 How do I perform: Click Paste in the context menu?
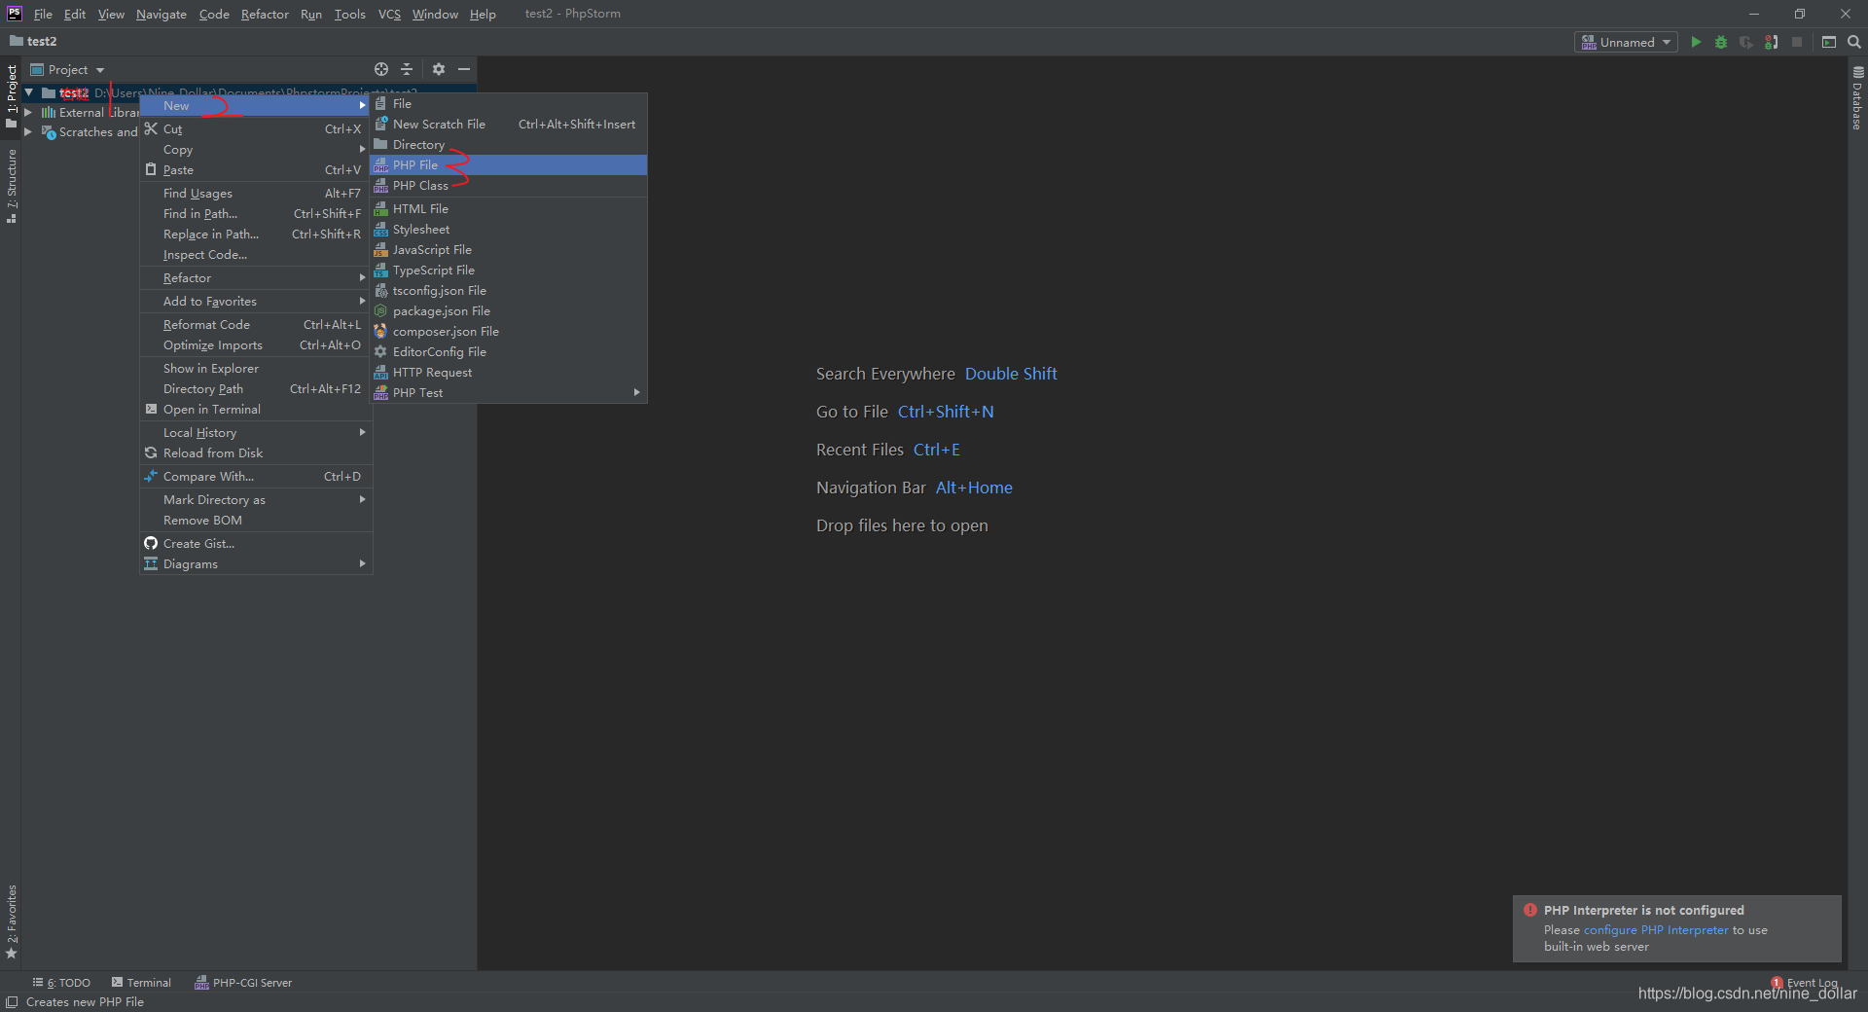256,170
